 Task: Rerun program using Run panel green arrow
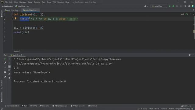5,59
